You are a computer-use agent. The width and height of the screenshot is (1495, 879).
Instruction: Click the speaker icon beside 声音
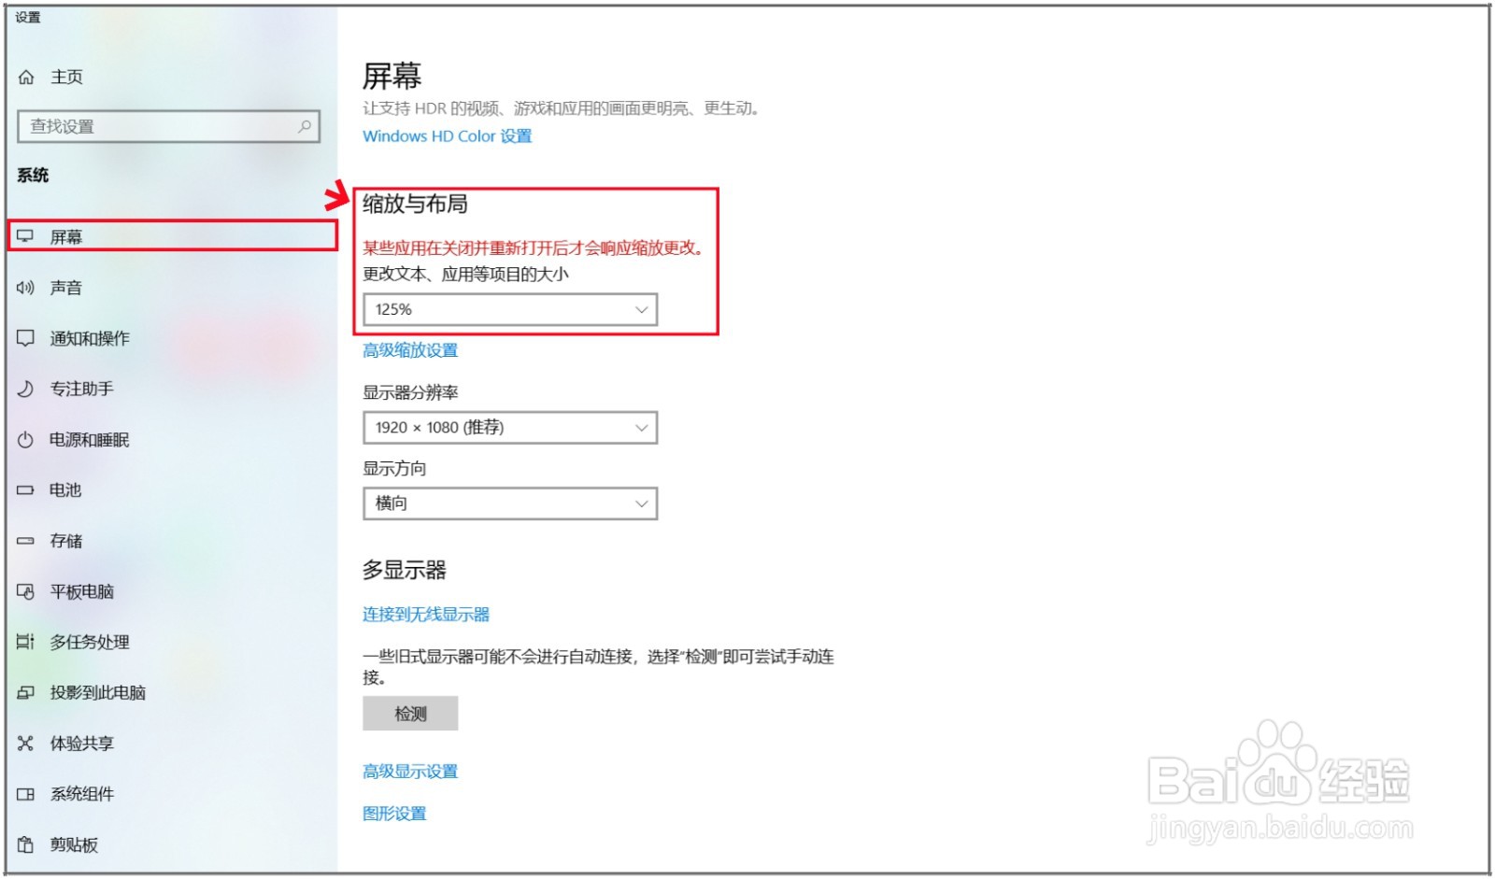tap(26, 288)
